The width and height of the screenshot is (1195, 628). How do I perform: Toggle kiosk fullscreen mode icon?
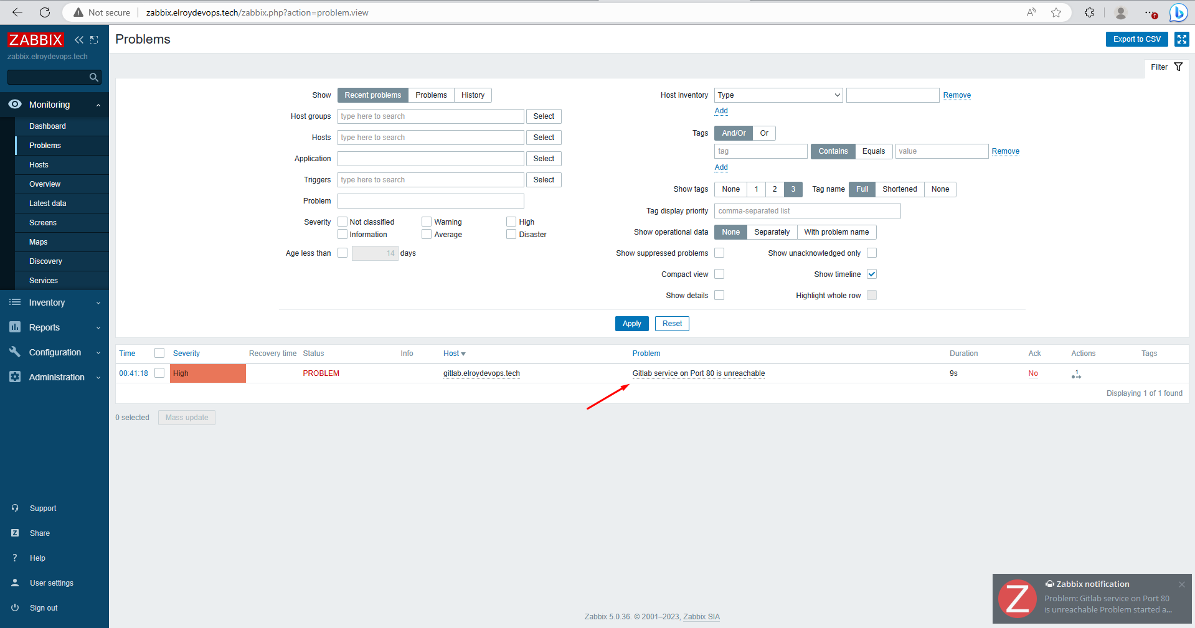point(1181,39)
